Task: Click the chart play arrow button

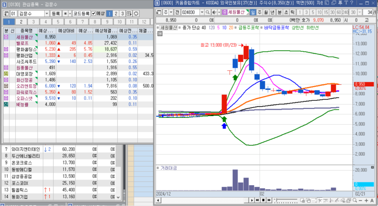Action: coord(252,200)
